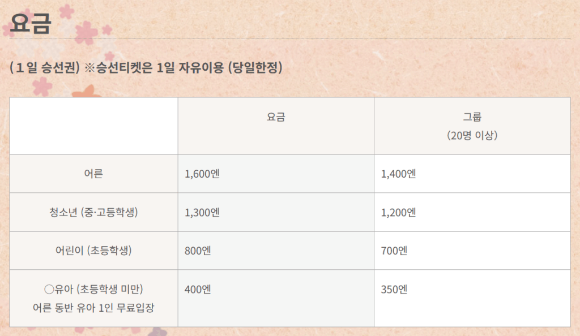Click the 청소년 (중·고등학생) row label

(x=93, y=212)
